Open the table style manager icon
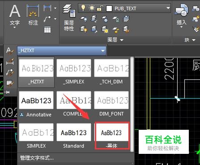 [x=10, y=82]
